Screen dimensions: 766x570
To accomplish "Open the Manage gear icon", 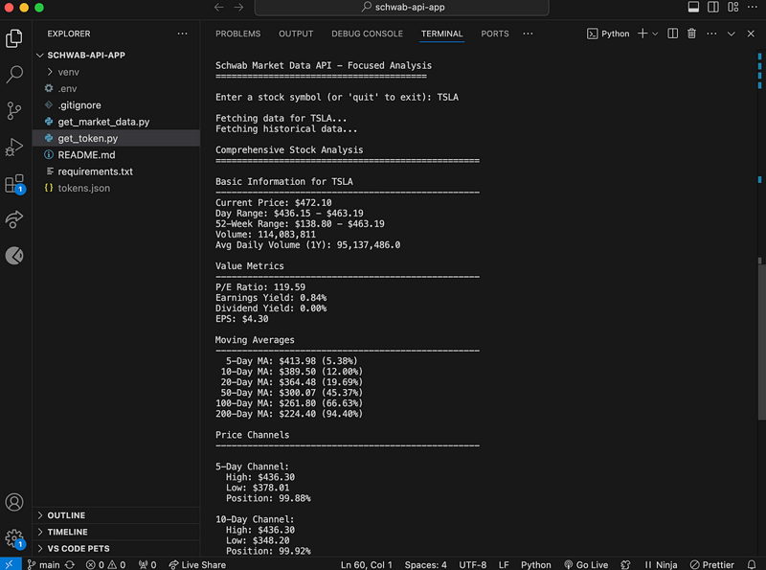I will coord(14,537).
